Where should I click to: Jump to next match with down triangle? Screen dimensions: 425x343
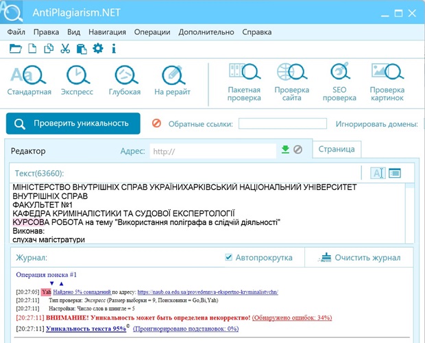52,283
